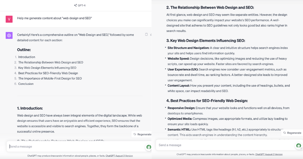Click the intro paragraph starting "Web design and SEO have always"
The width and height of the screenshot is (303, 159).
click(80, 124)
